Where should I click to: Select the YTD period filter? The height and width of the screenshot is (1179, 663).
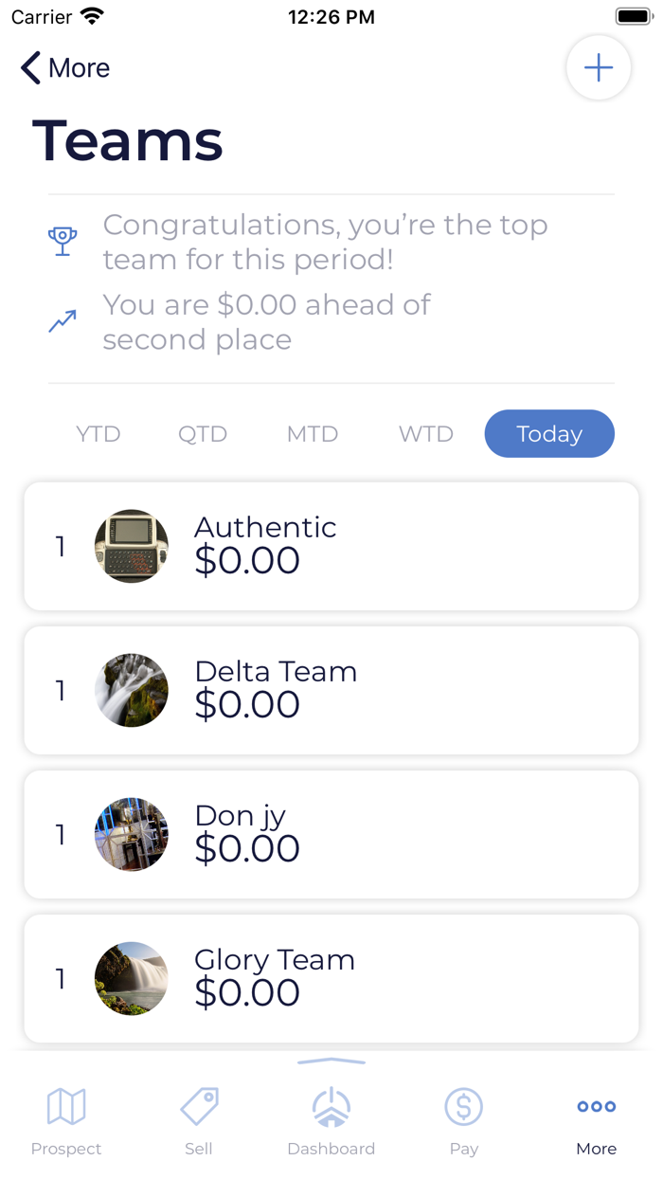(x=99, y=434)
